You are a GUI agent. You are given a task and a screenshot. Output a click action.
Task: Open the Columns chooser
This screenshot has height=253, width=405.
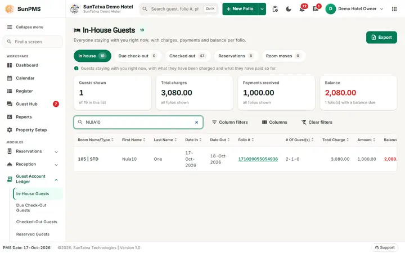coord(274,122)
